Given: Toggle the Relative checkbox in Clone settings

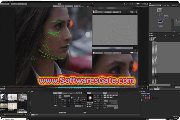Looking at the screenshot, I should [x=71, y=98].
